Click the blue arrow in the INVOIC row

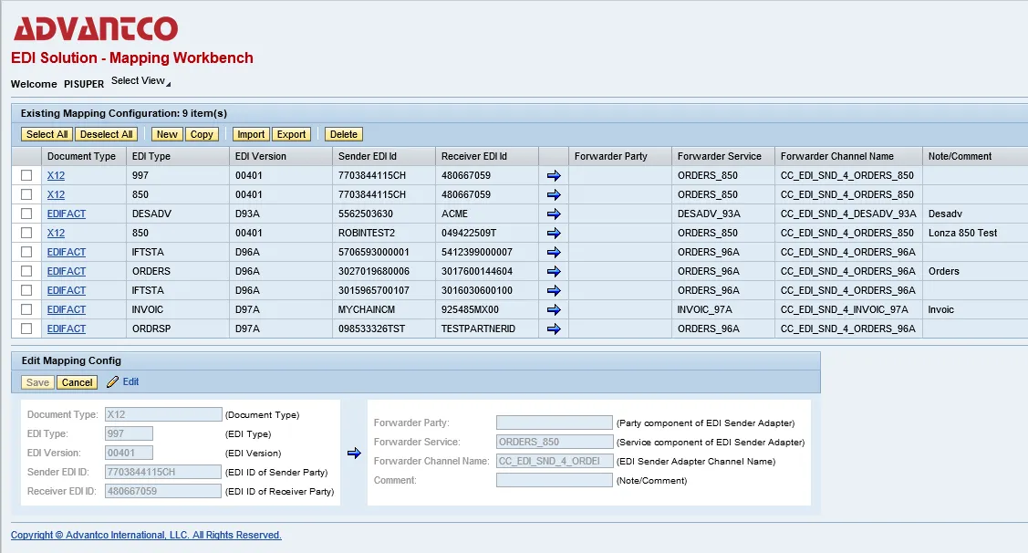(x=554, y=309)
